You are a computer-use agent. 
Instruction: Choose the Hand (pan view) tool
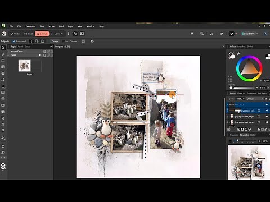pyautogui.click(x=3, y=146)
